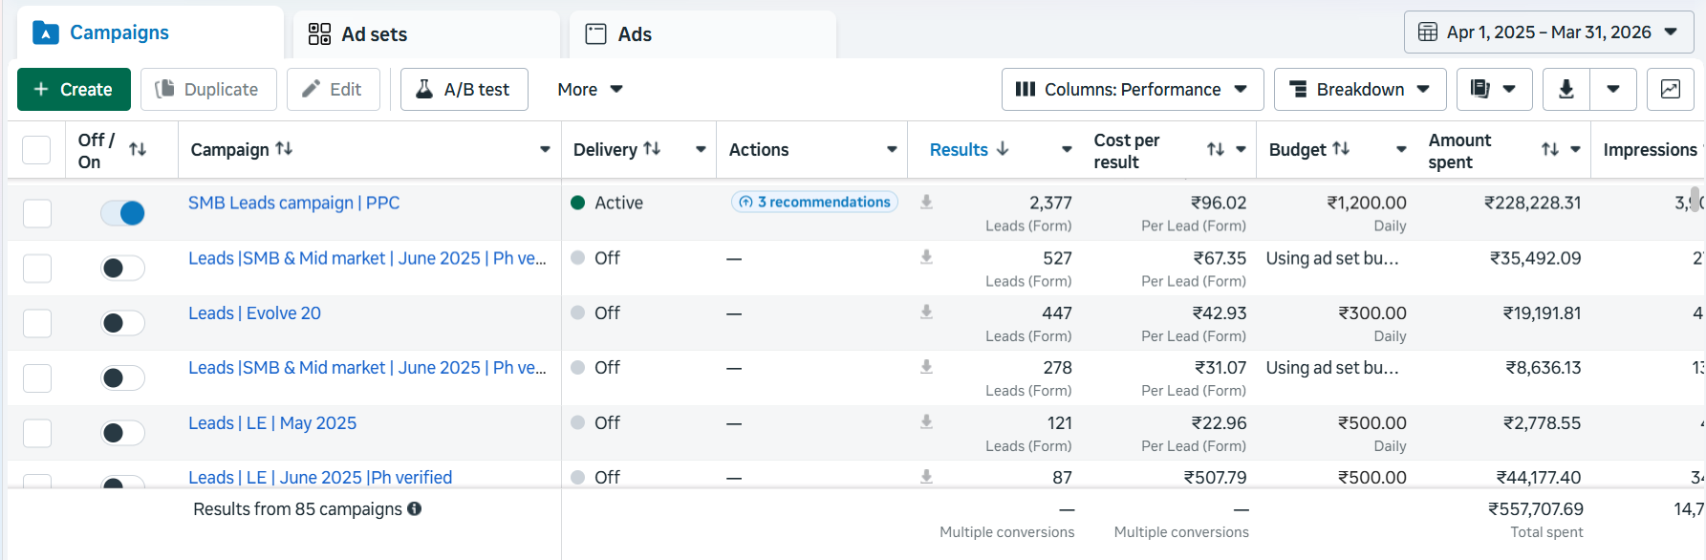This screenshot has width=1706, height=560.
Task: Sort by Delivery column arrows
Action: pyautogui.click(x=652, y=148)
